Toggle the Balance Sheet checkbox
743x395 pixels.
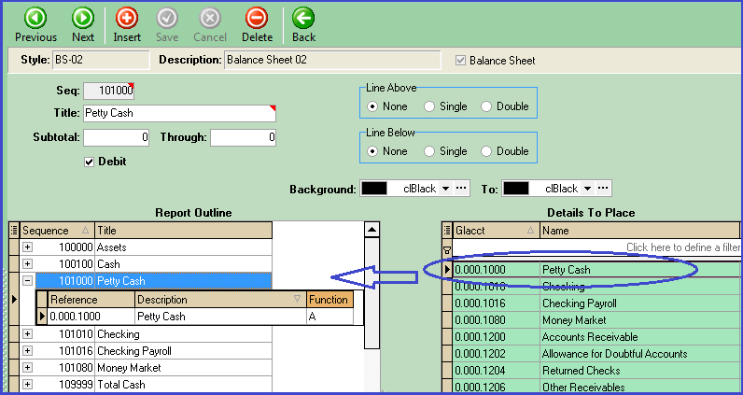coord(460,61)
